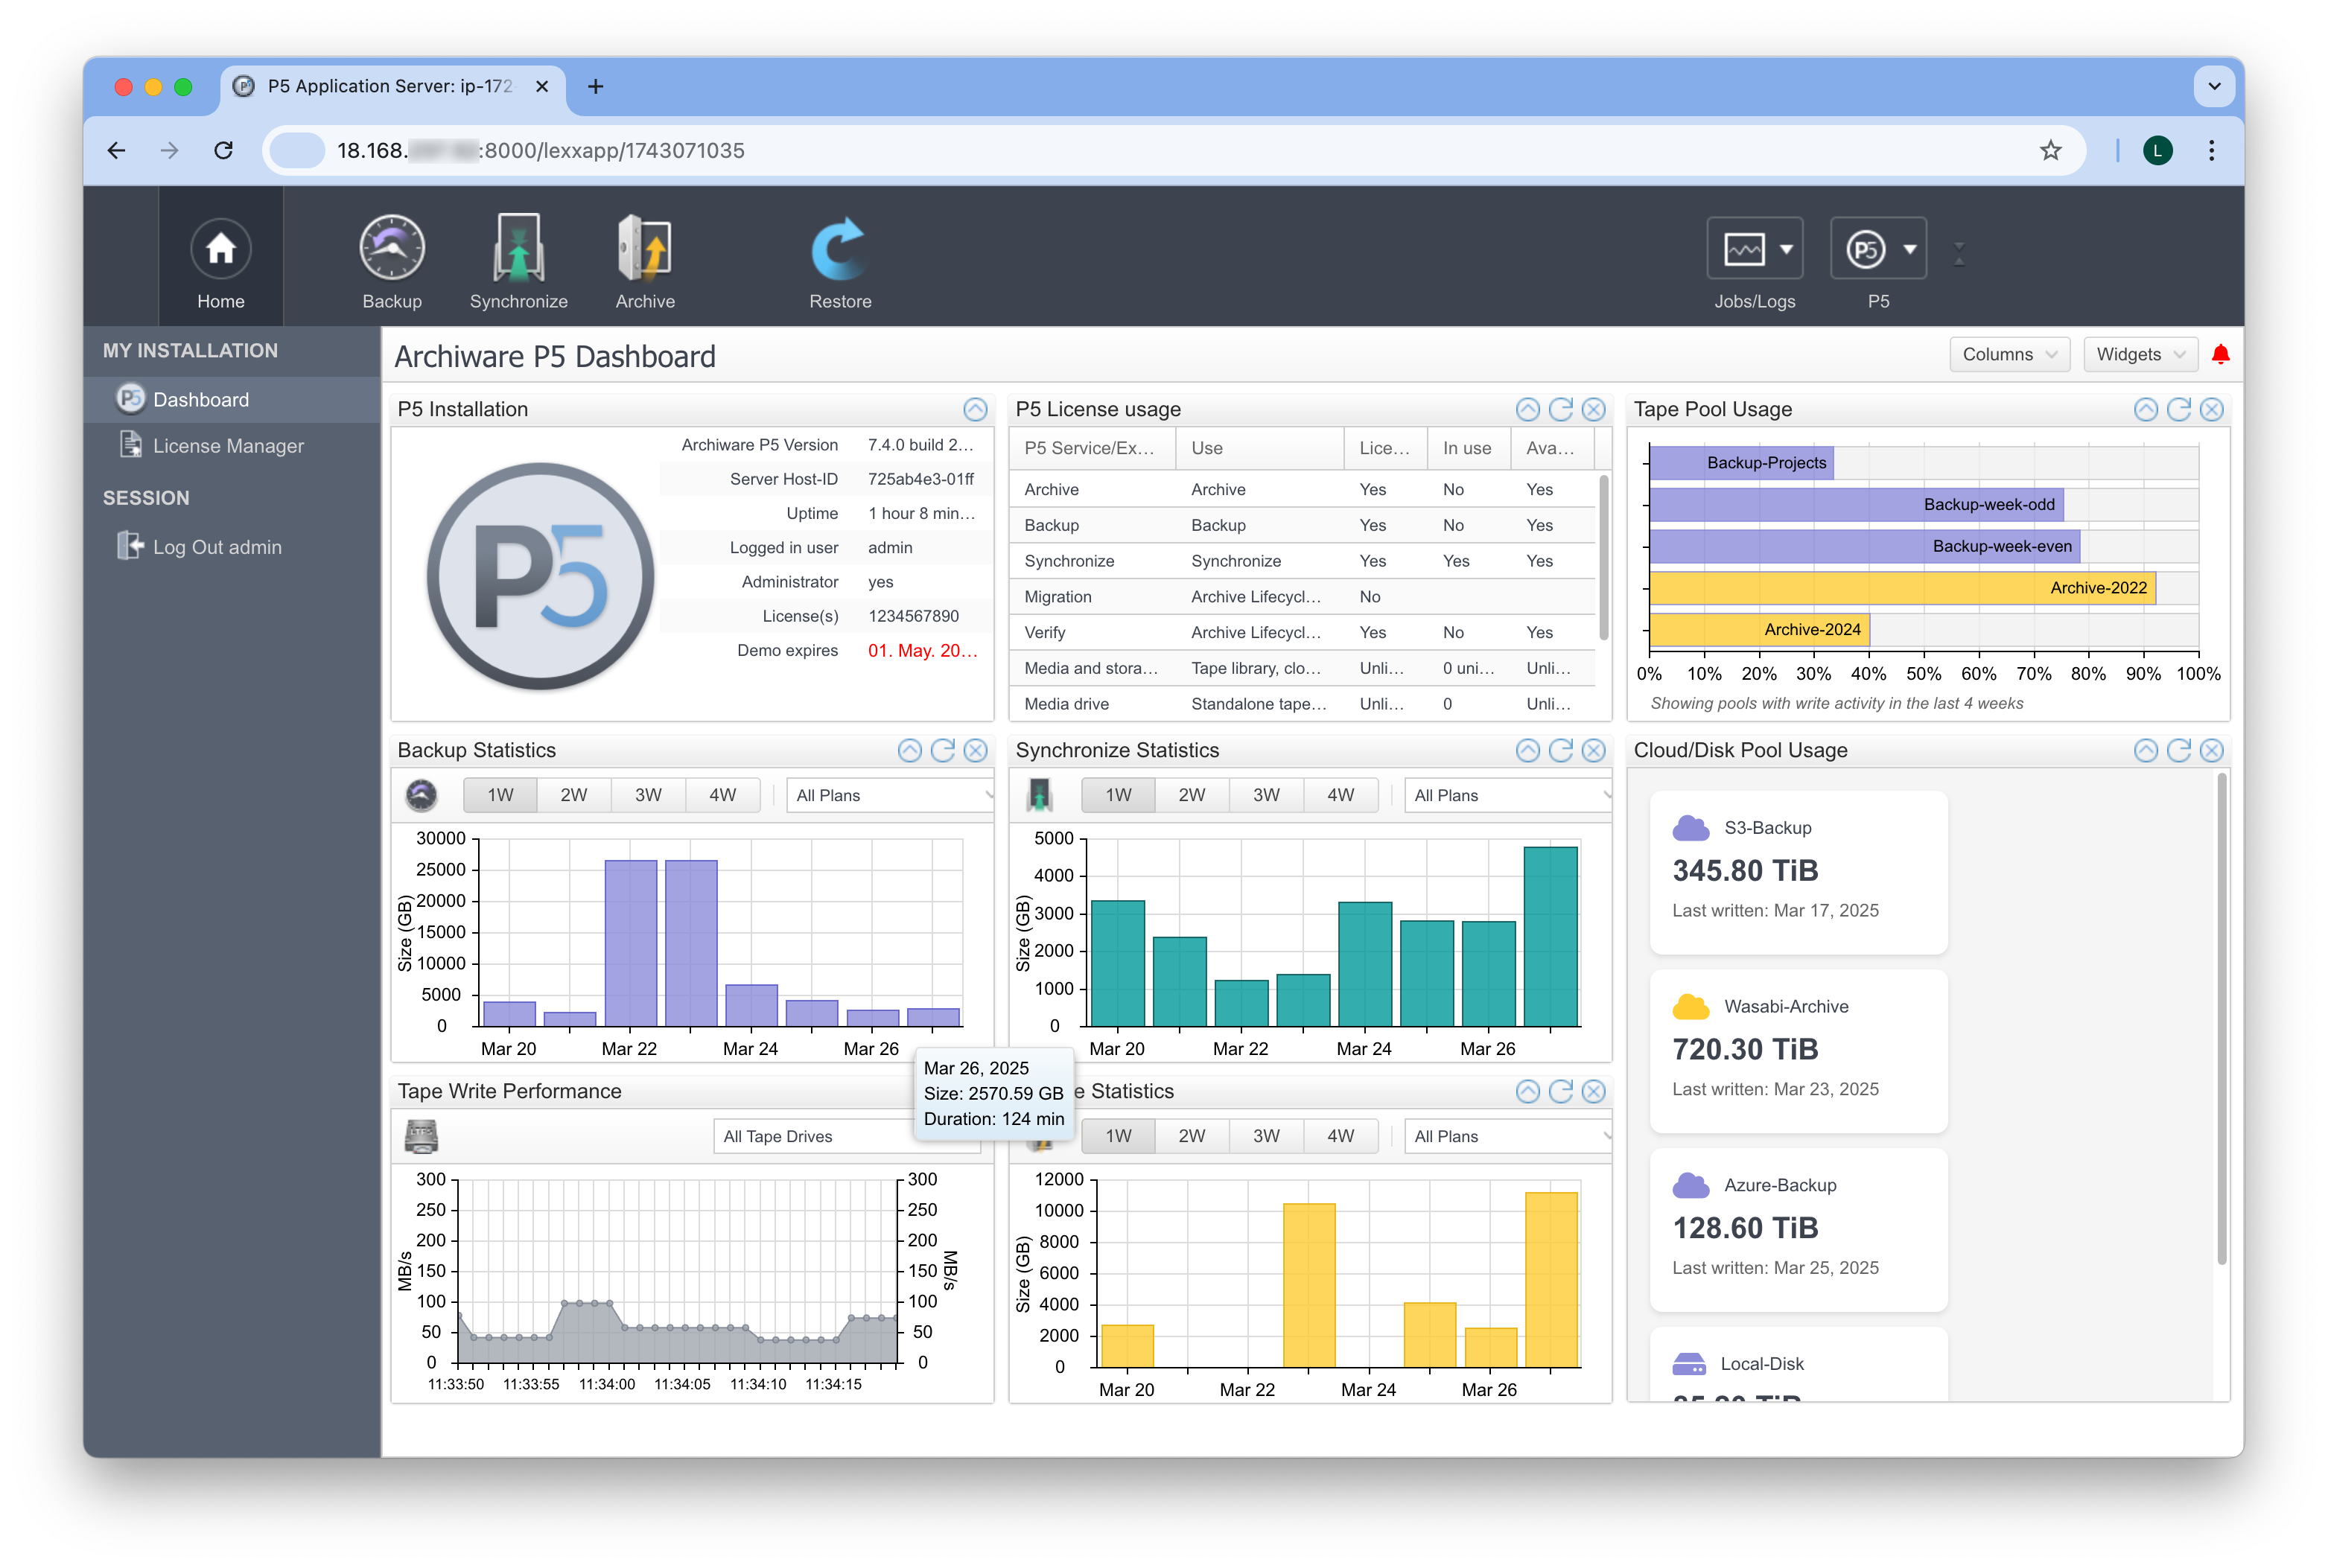The width and height of the screenshot is (2328, 1568).
Task: Switch Archive Statistics to 3W view
Action: (x=1266, y=1135)
